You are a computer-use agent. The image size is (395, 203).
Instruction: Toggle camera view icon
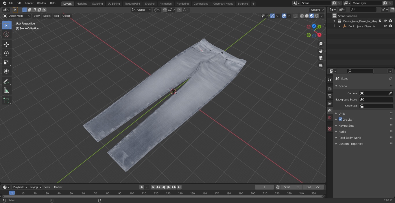click(x=320, y=58)
